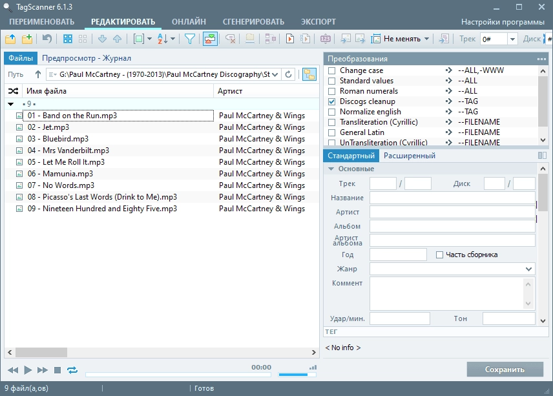Toggle repeat playback mode
Screen dimensions: 553x396
72,370
